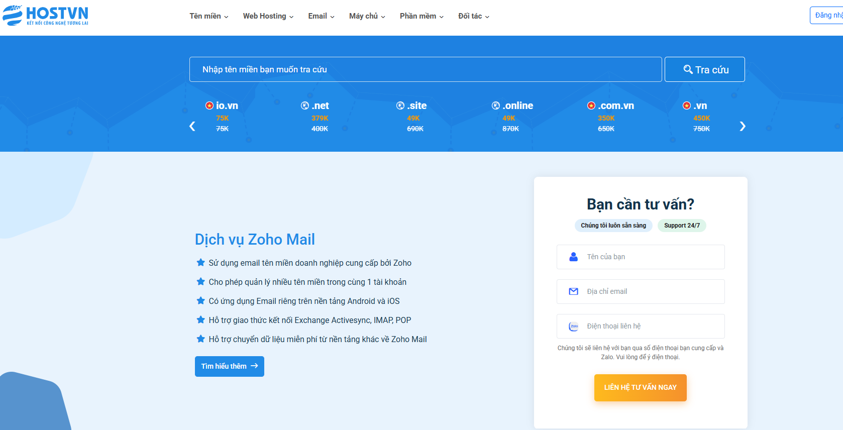Focus the domain search input field
The height and width of the screenshot is (430, 843).
pyautogui.click(x=426, y=69)
